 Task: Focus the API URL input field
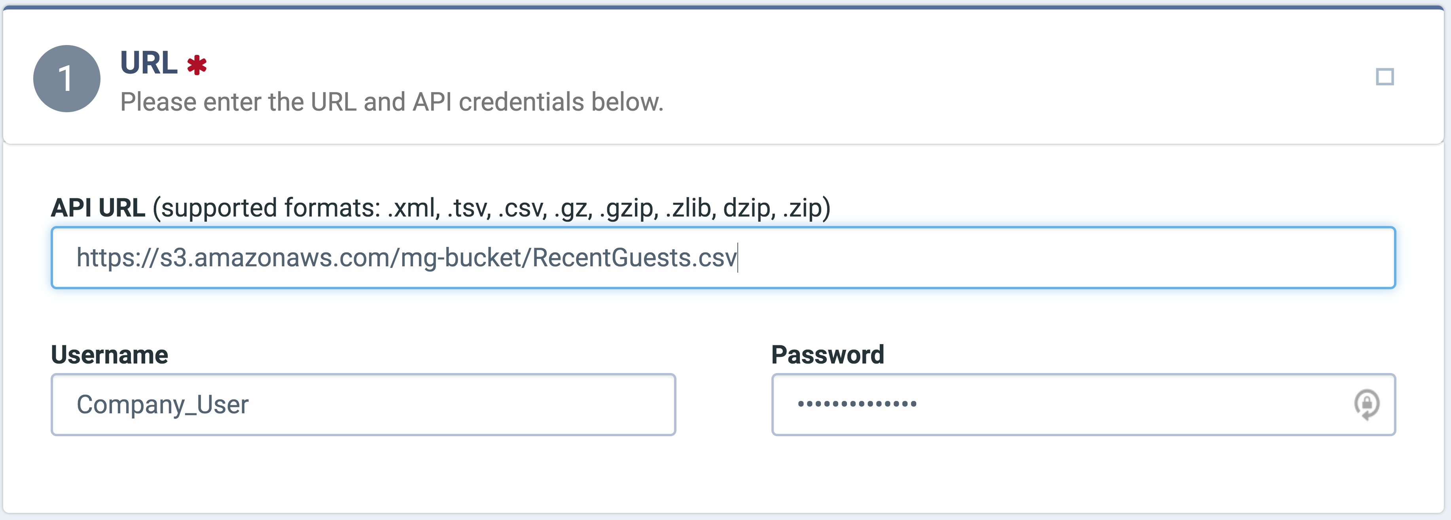(x=723, y=258)
